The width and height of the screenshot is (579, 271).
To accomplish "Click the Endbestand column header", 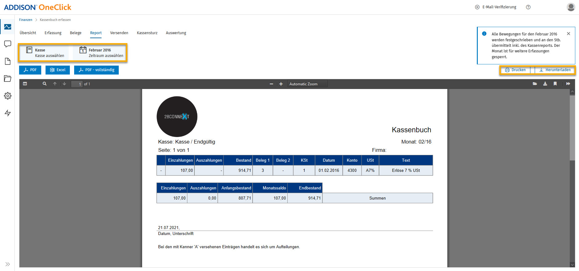I will point(305,188).
